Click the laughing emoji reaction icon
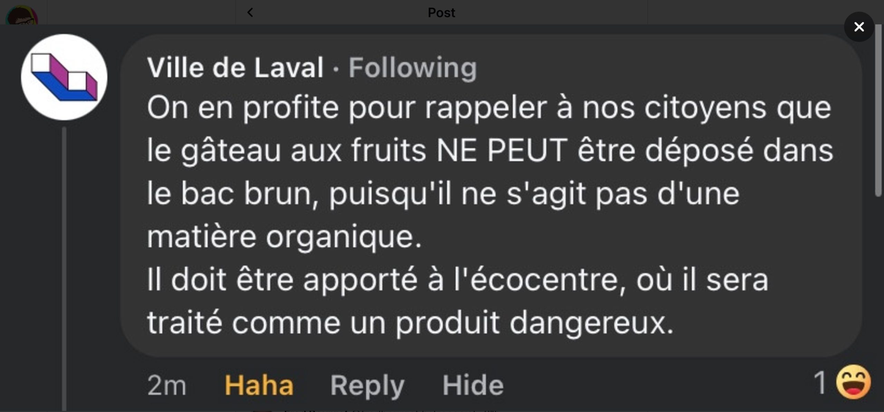Viewport: 884px width, 412px height. (853, 382)
